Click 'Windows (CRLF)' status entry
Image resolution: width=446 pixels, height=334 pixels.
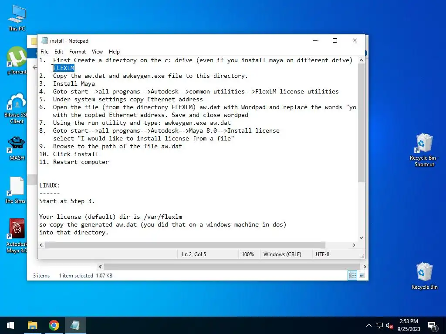point(282,254)
